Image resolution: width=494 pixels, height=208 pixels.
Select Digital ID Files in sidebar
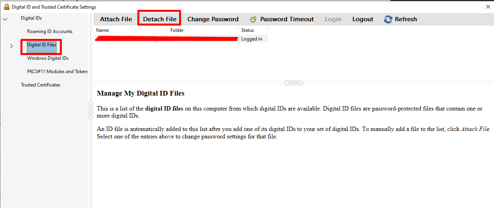click(x=41, y=45)
